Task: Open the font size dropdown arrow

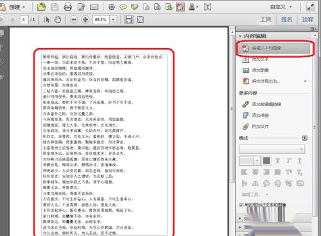Action: pos(257,161)
